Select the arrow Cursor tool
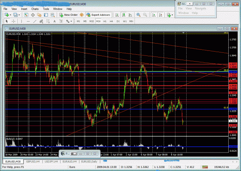This screenshot has width=241, height=171. [7, 21]
